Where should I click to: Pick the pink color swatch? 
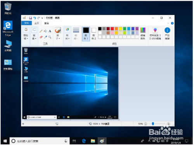coord(112,33)
